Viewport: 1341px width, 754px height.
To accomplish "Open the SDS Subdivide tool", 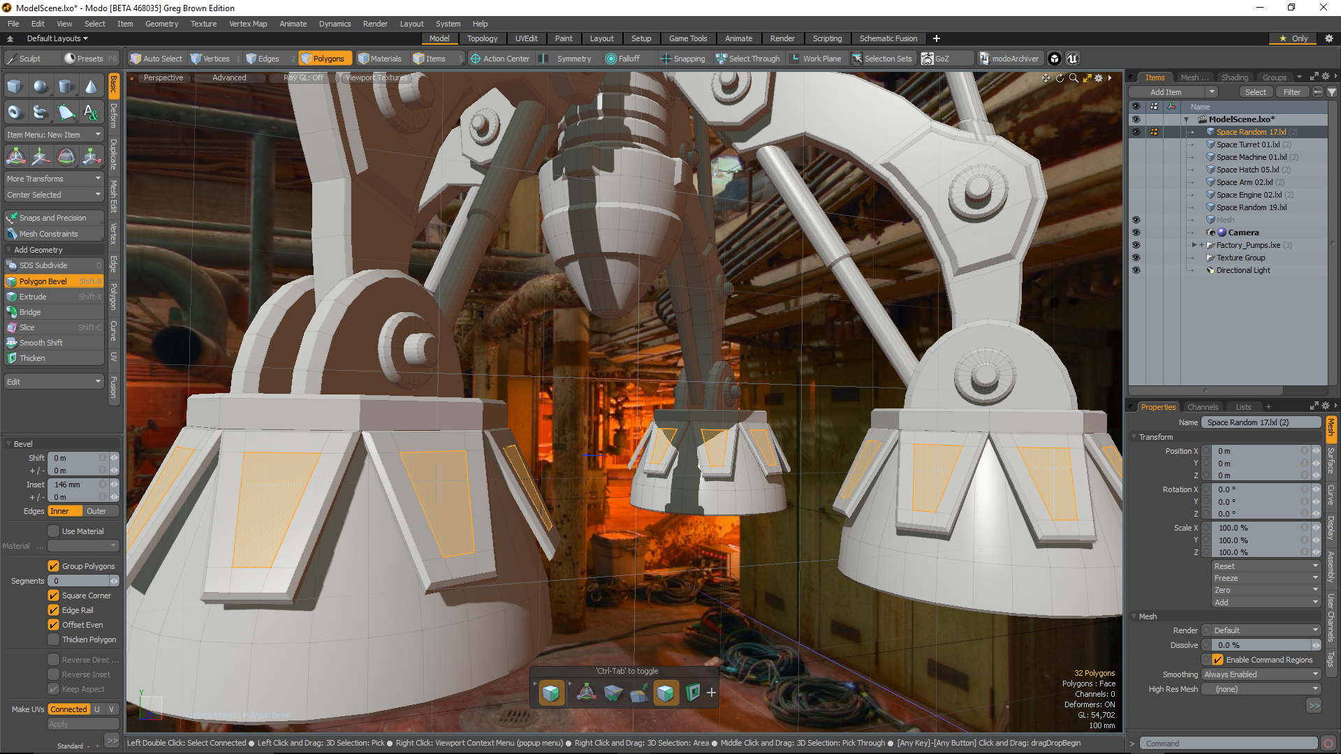I will (x=42, y=265).
